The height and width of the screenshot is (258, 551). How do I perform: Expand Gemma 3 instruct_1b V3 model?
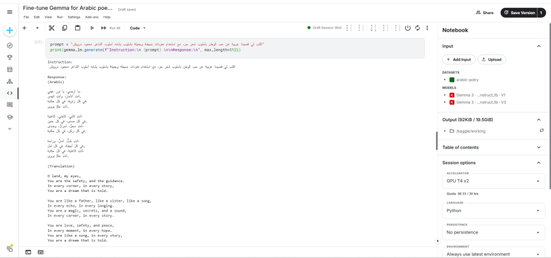click(x=445, y=102)
